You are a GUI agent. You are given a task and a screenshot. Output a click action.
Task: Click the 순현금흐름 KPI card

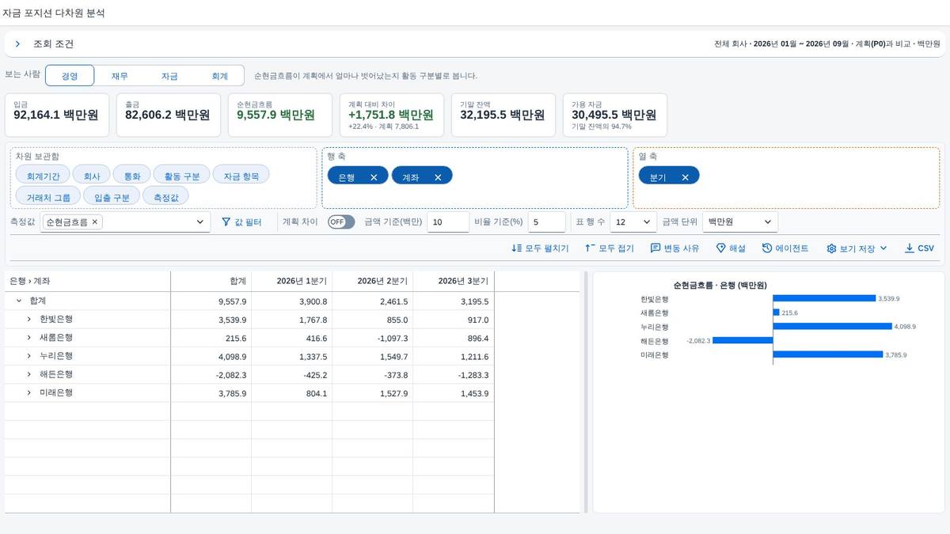(280, 115)
